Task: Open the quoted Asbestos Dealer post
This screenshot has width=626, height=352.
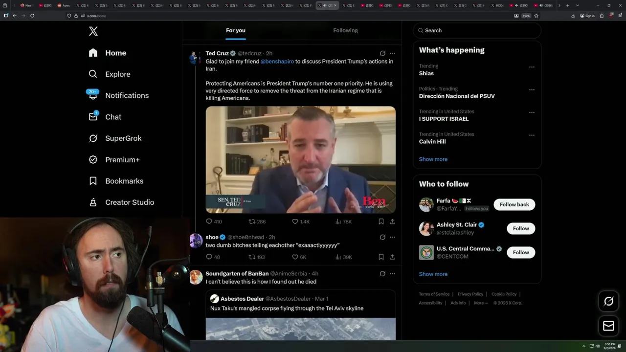Action: tap(301, 315)
